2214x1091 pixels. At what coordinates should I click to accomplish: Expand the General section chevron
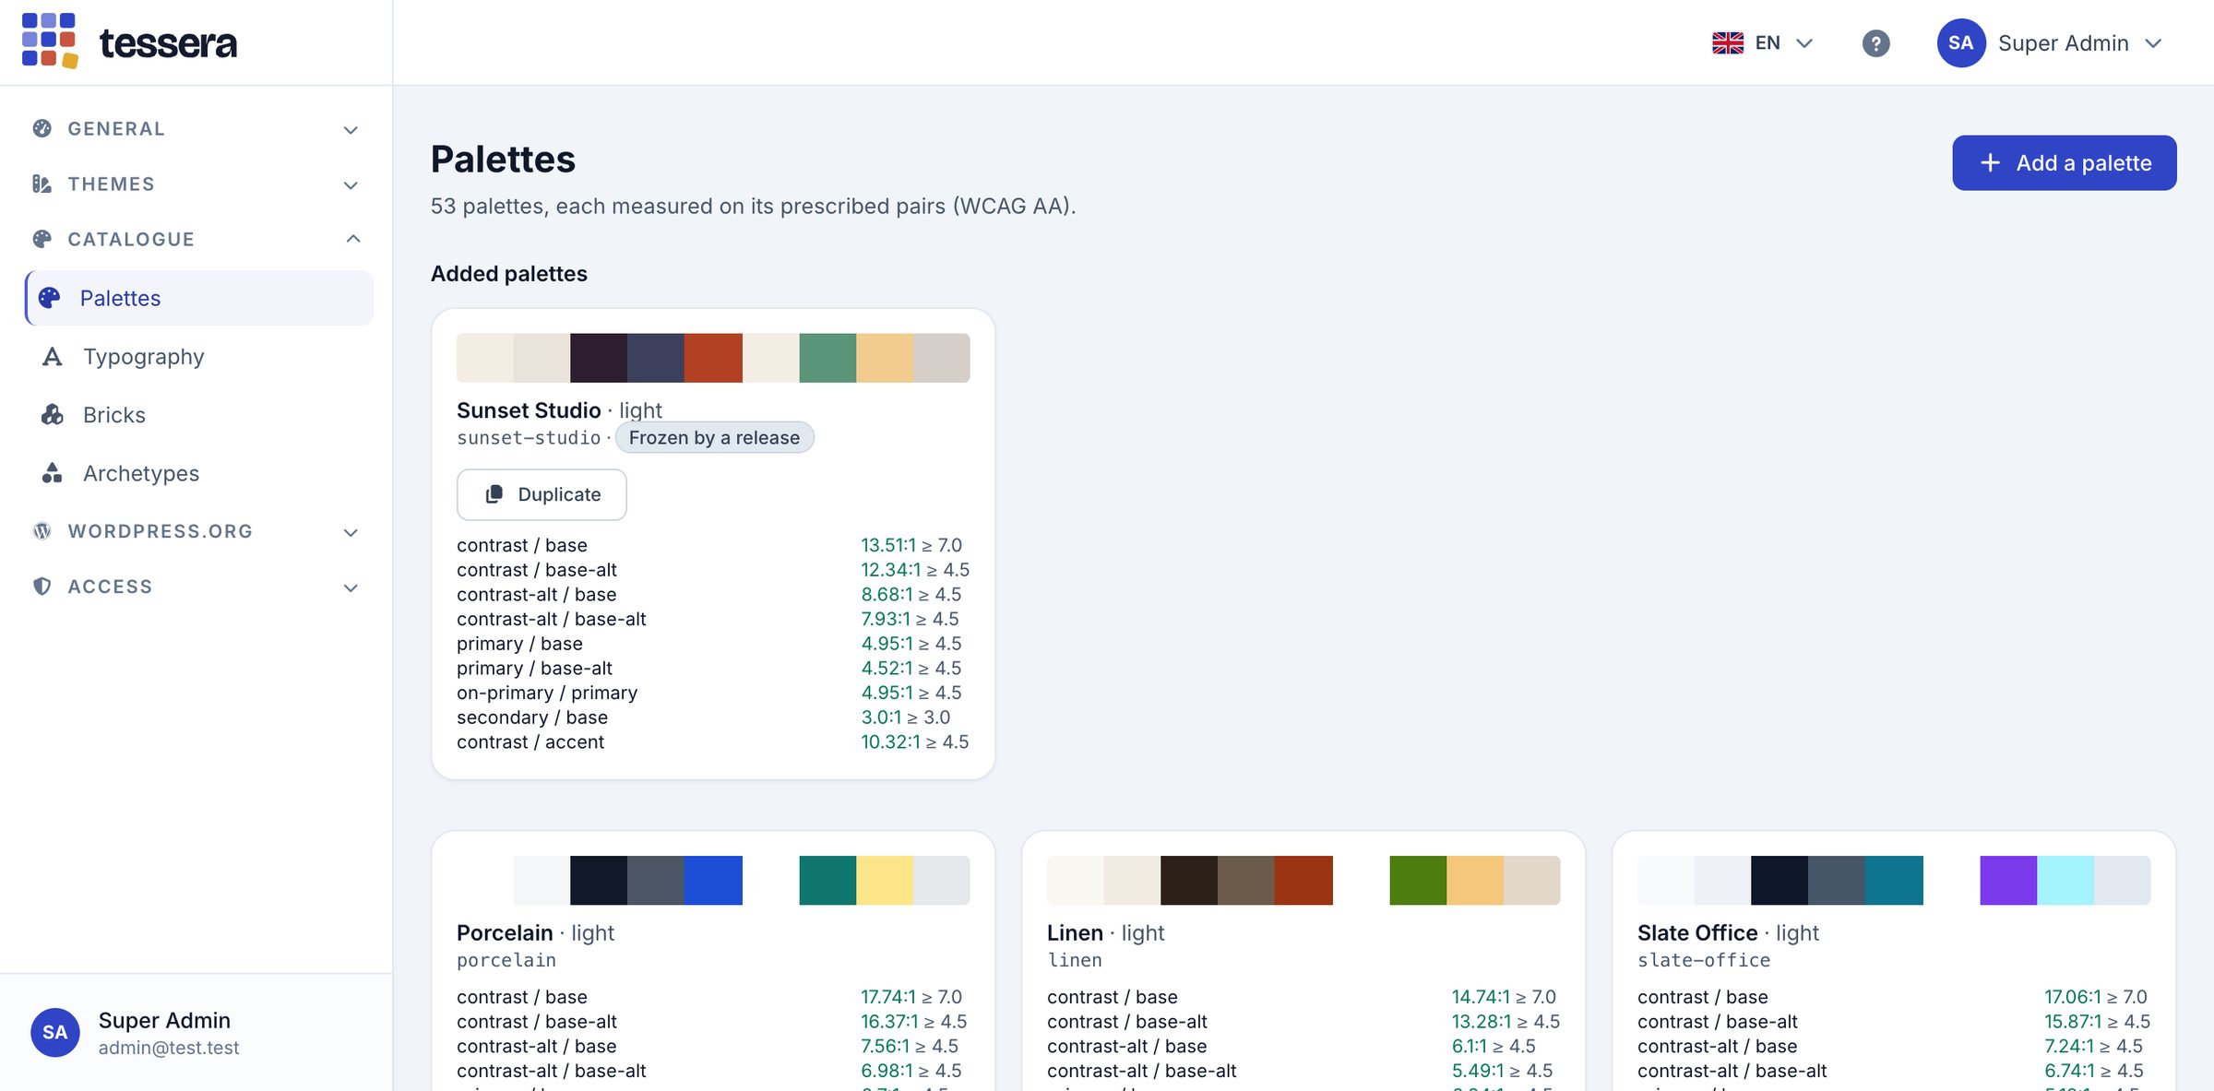point(351,130)
